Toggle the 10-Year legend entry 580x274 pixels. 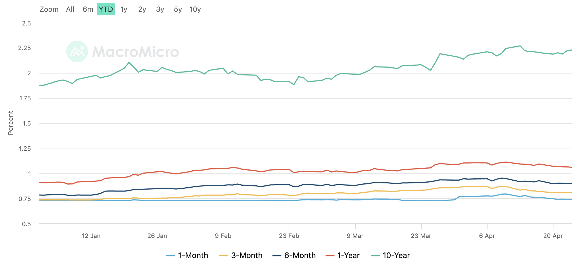click(390, 256)
